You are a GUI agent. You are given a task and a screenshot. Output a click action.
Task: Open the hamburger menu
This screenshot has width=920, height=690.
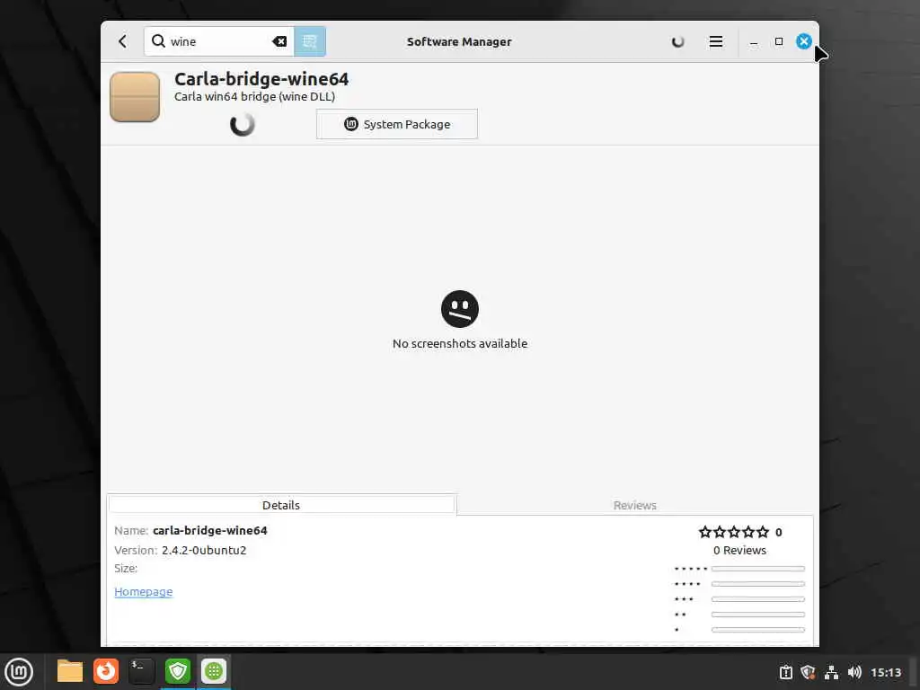715,41
